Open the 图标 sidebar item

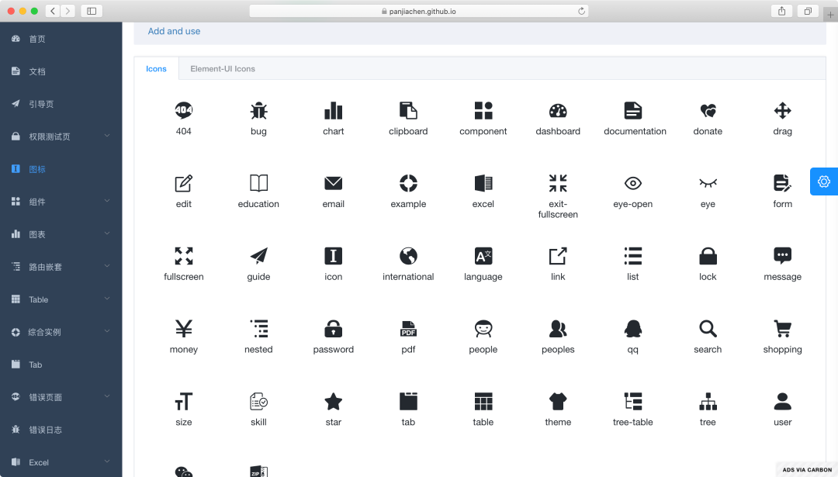(61, 169)
